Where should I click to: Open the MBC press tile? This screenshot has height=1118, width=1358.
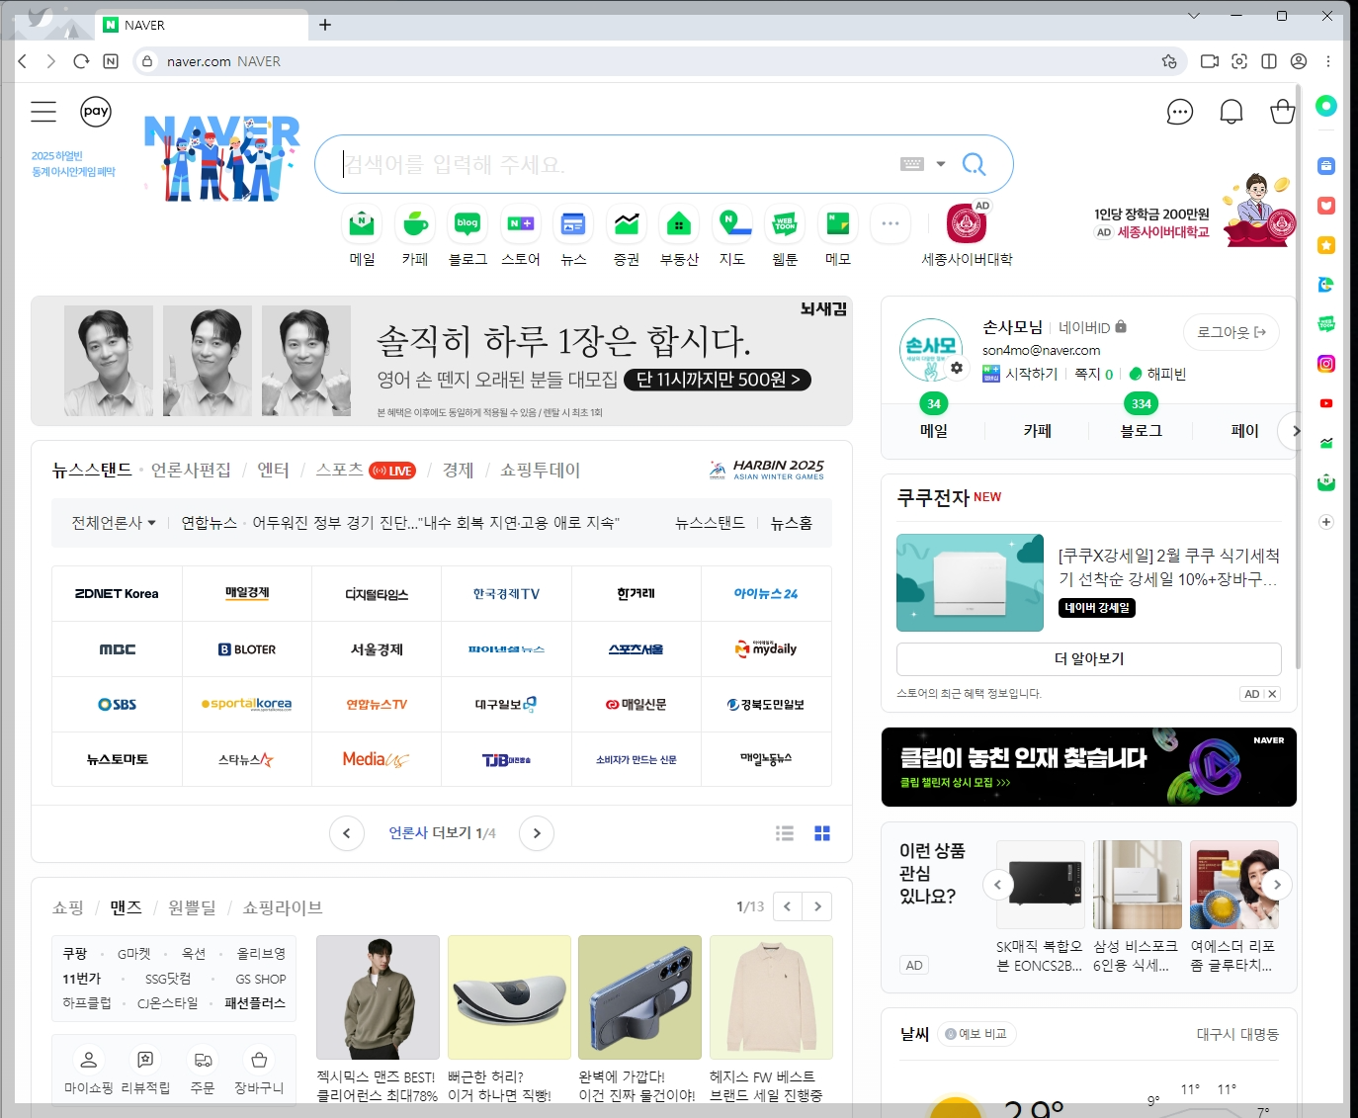point(117,649)
